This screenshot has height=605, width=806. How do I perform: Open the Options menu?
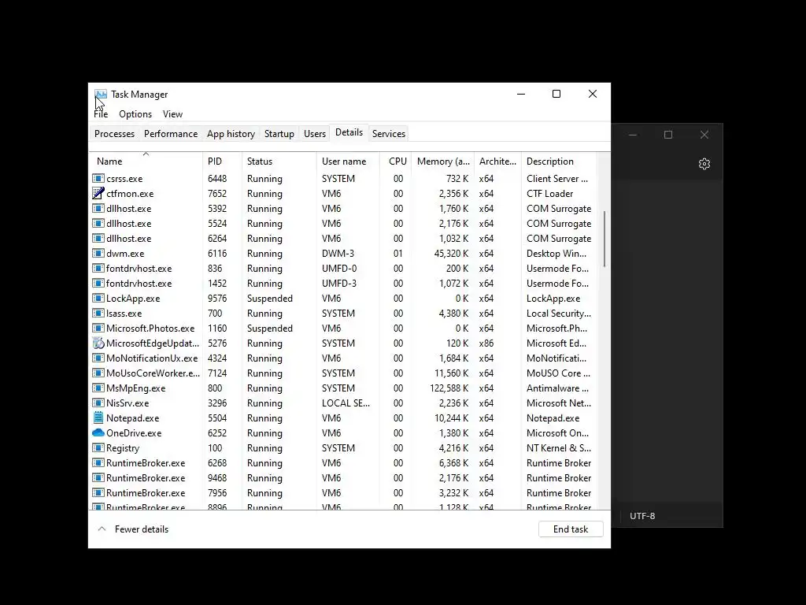click(135, 114)
